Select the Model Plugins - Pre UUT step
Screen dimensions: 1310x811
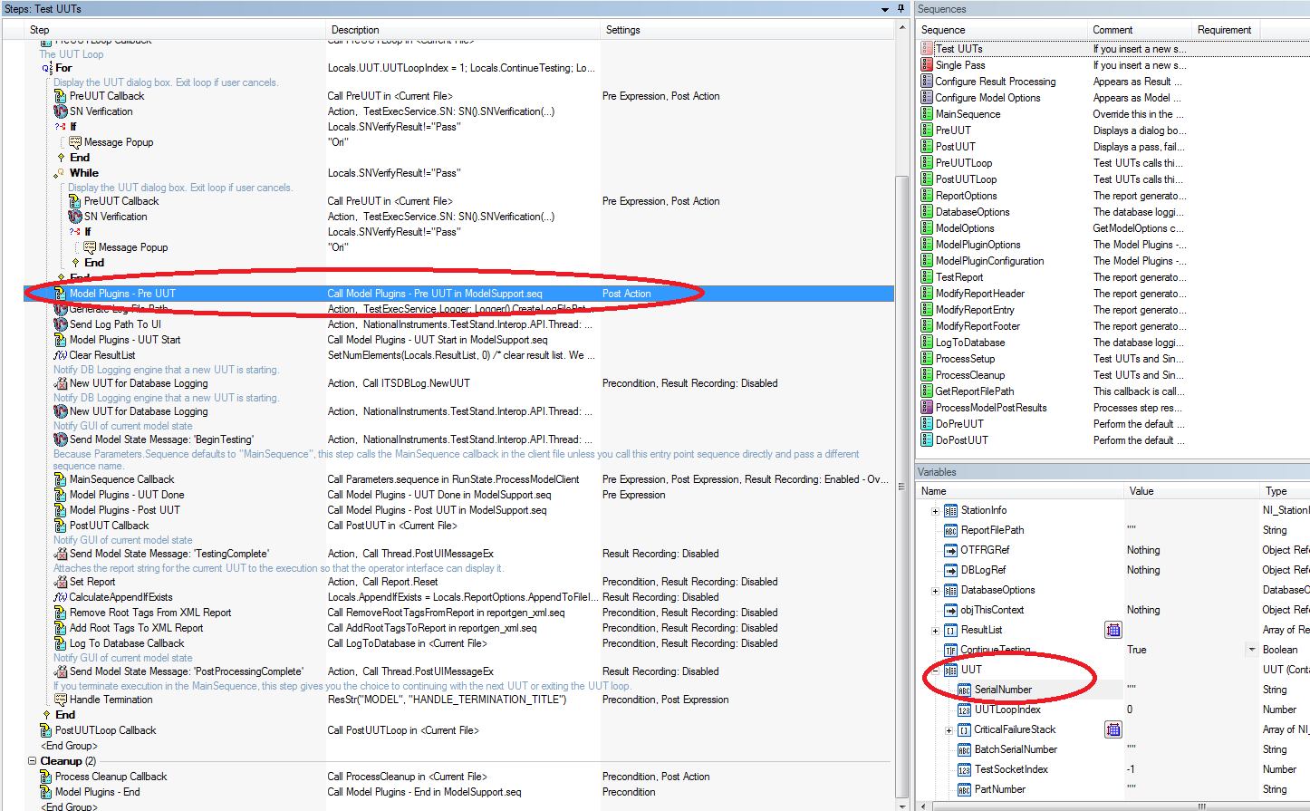[x=458, y=294]
